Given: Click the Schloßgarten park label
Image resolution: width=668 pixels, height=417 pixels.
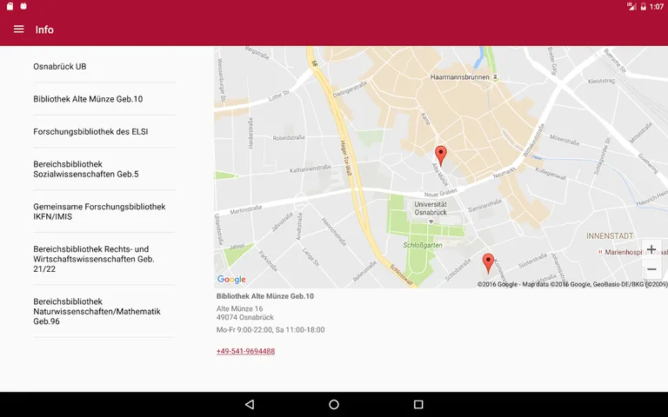Looking at the screenshot, I should [423, 245].
